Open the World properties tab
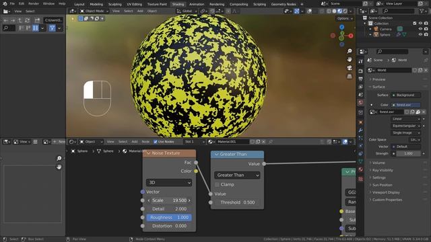Image resolution: width=431 pixels, height=242 pixels. (361, 102)
